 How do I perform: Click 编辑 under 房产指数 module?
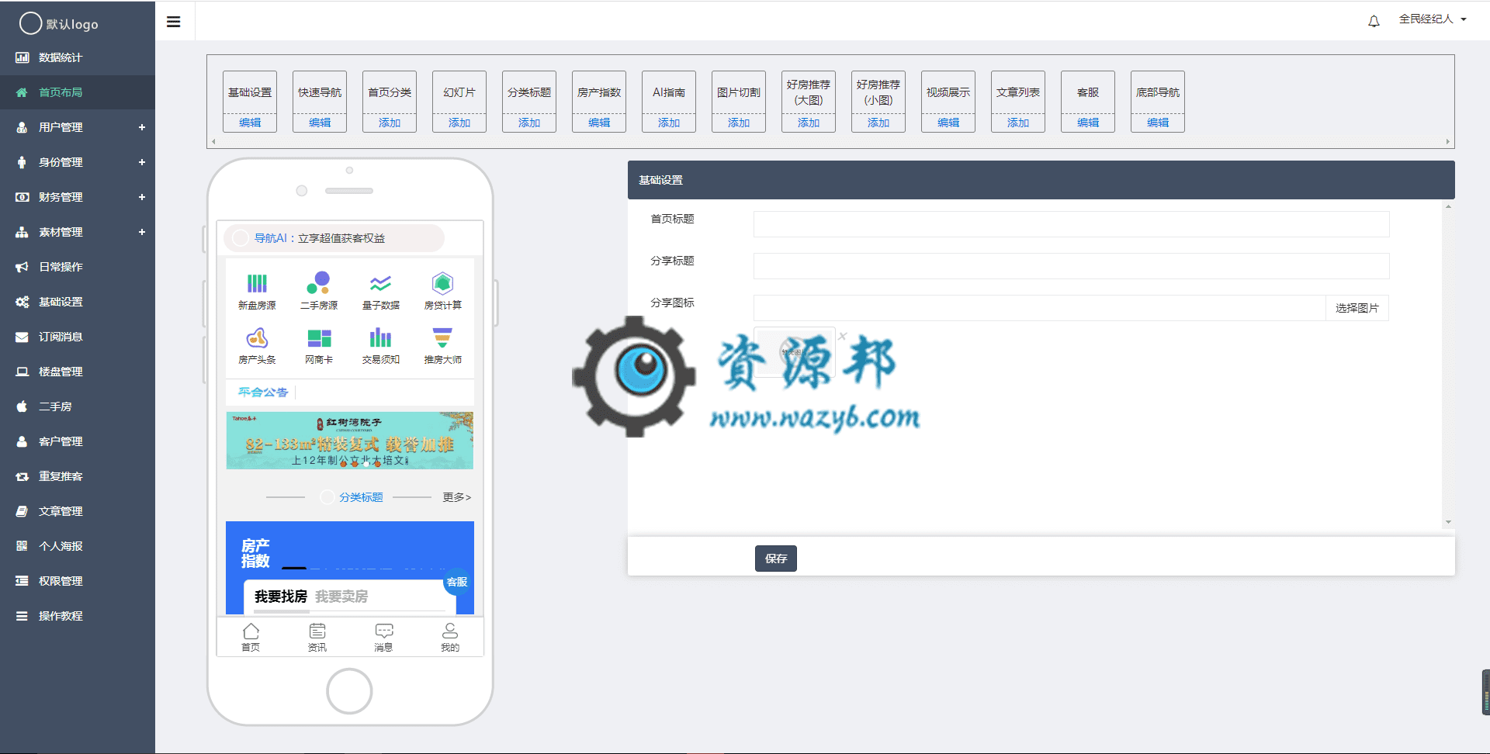coord(599,123)
